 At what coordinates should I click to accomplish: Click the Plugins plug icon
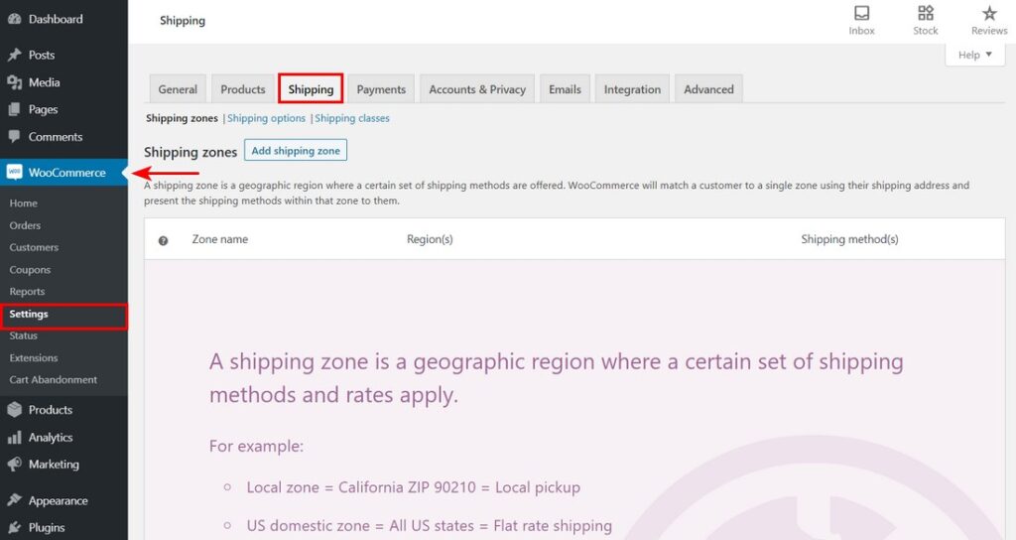pyautogui.click(x=14, y=528)
